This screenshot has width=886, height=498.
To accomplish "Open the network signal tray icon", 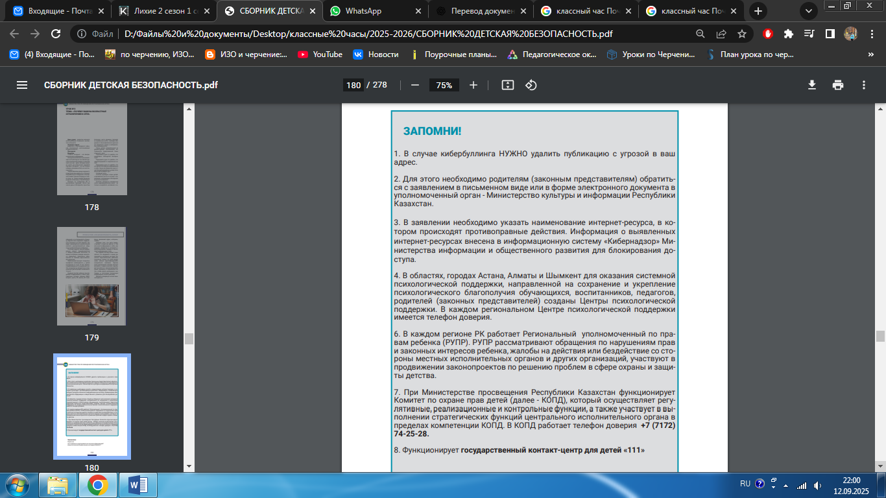I will click(x=802, y=485).
